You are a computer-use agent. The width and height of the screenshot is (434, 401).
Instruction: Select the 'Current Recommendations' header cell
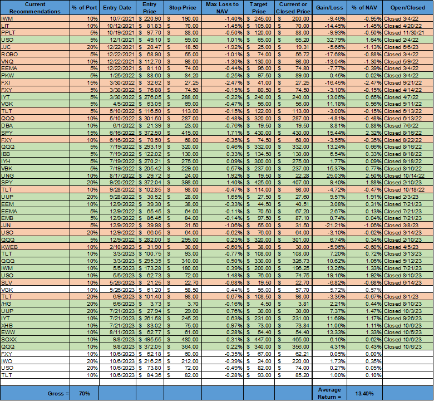pos(35,8)
